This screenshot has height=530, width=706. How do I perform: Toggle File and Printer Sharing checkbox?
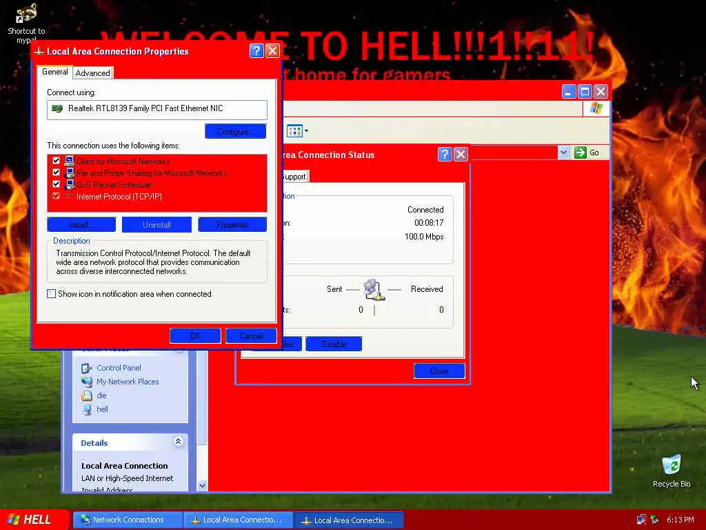[56, 172]
